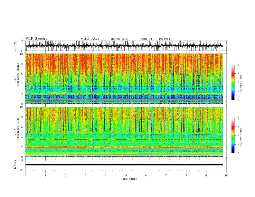Click the "ch.3(V)" axis label
The height and width of the screenshot is (197, 255).
[x=15, y=165]
